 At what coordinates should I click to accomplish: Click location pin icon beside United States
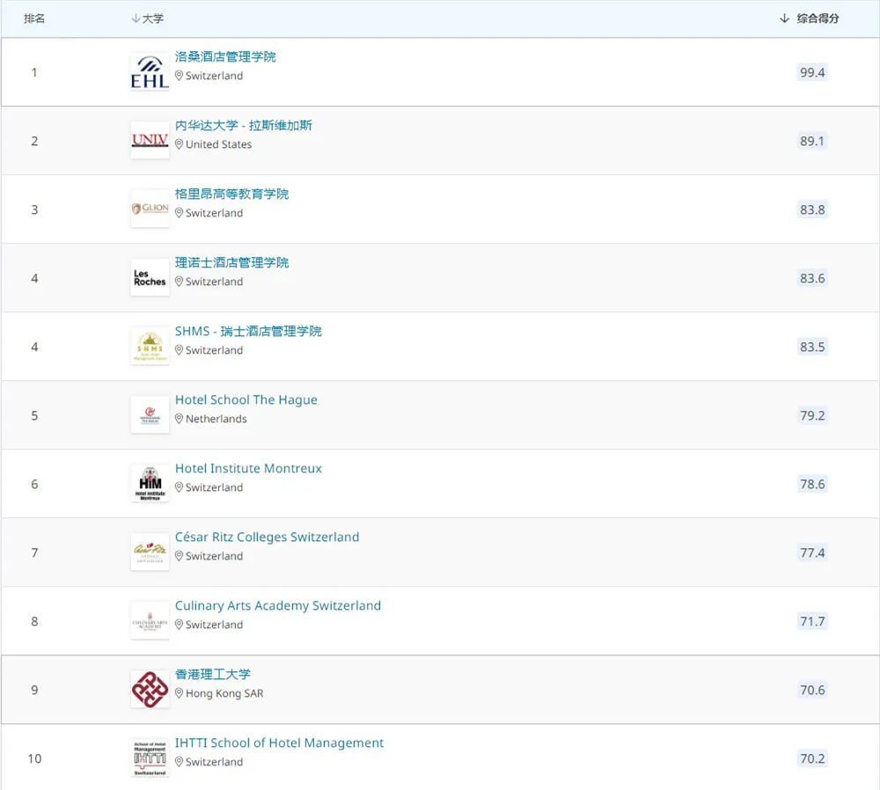pos(179,144)
